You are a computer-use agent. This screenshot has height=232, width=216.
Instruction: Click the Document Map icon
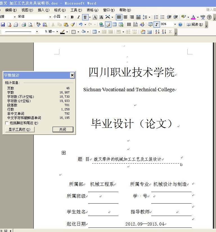click(x=150, y=24)
